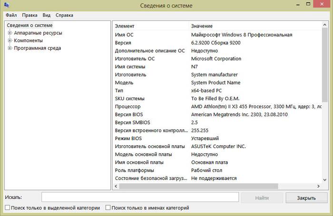Select the Роль платформы row
Screen dimensions: 333x216
pyautogui.click(x=217, y=170)
